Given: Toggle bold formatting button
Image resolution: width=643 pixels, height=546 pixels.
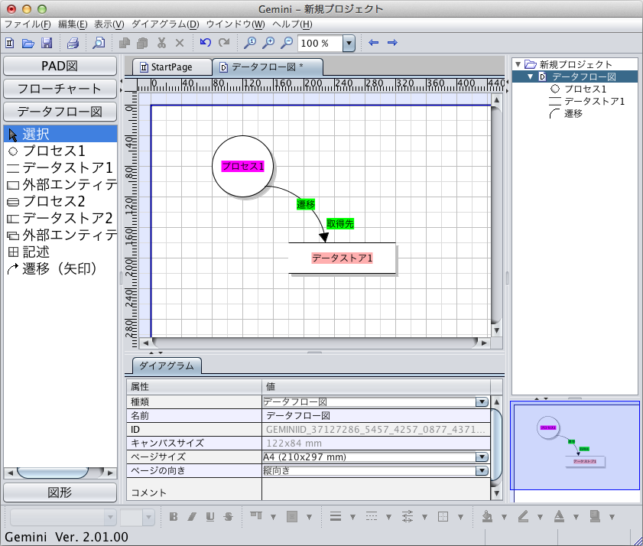Looking at the screenshot, I should point(174,517).
